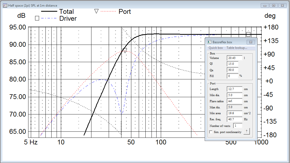Edit the box Volume field

234,58
